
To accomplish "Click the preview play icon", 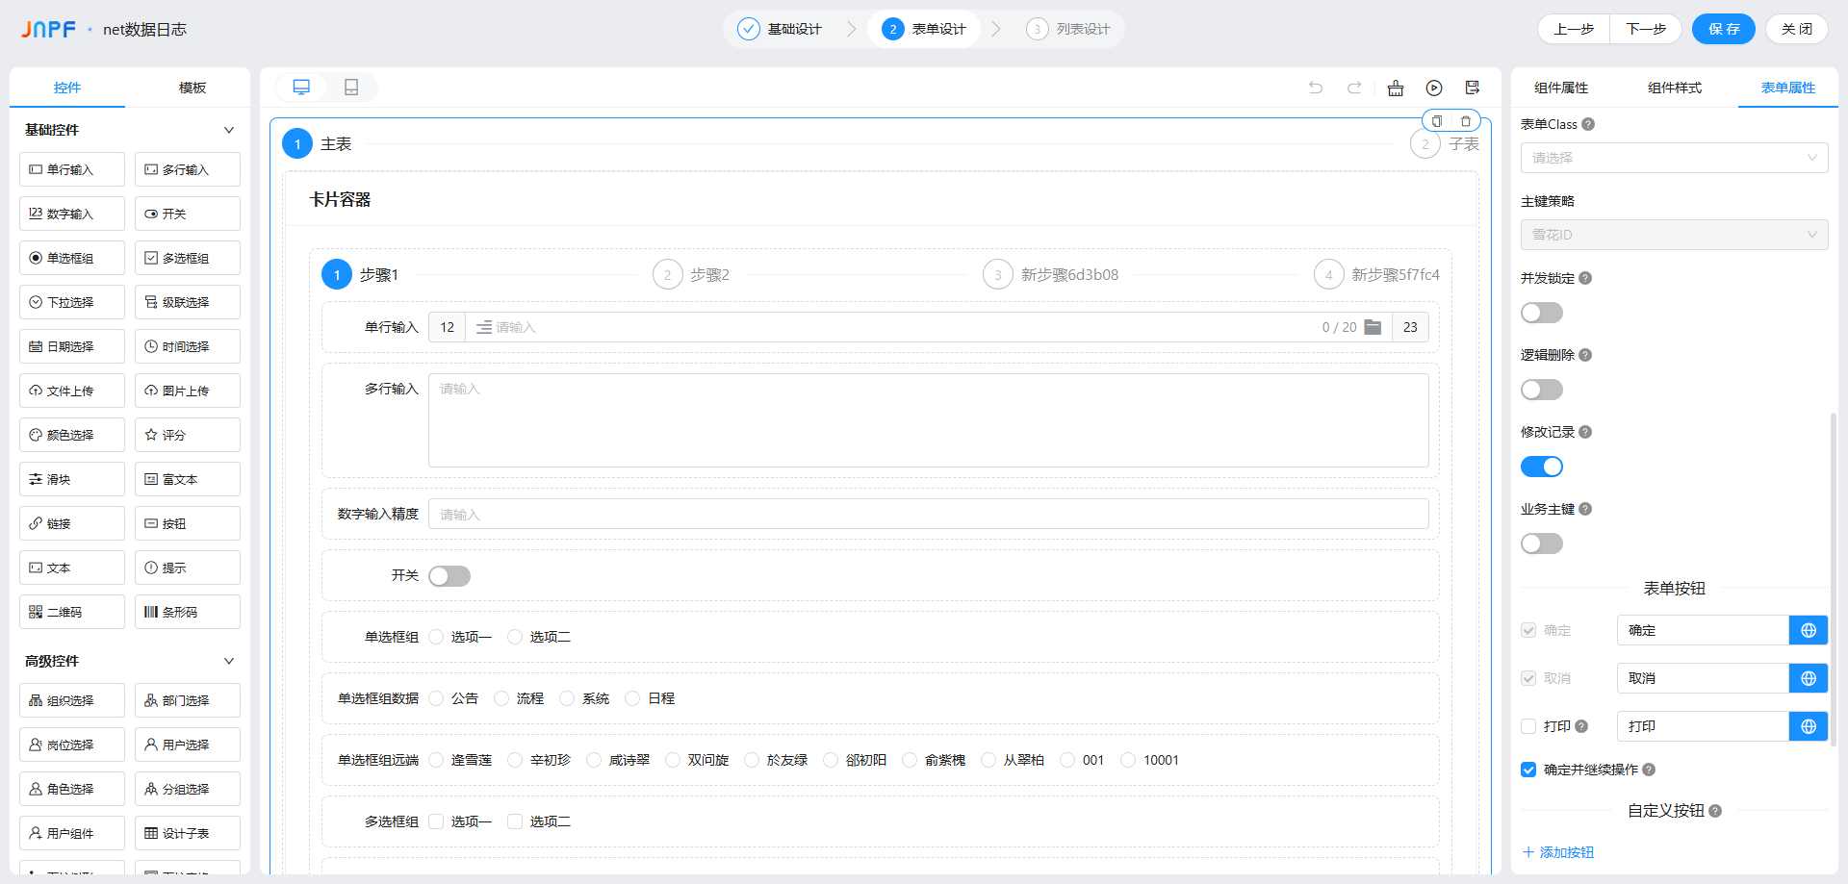I will point(1434,88).
